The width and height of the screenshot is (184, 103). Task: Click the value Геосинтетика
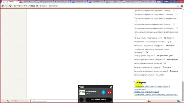point(172,60)
